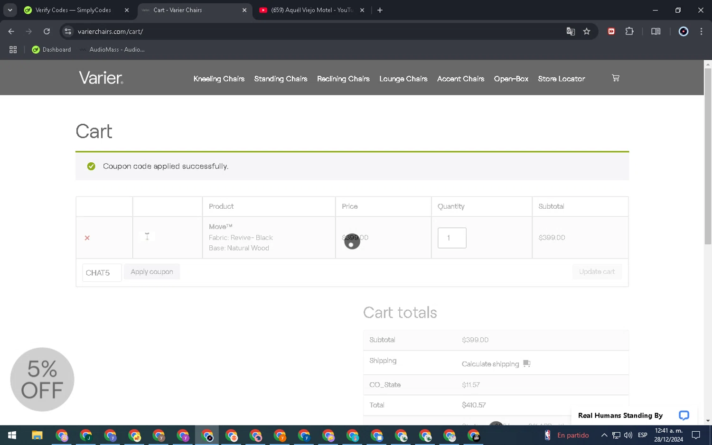Click the shipping truck icon
This screenshot has height=445, width=712.
click(526, 363)
